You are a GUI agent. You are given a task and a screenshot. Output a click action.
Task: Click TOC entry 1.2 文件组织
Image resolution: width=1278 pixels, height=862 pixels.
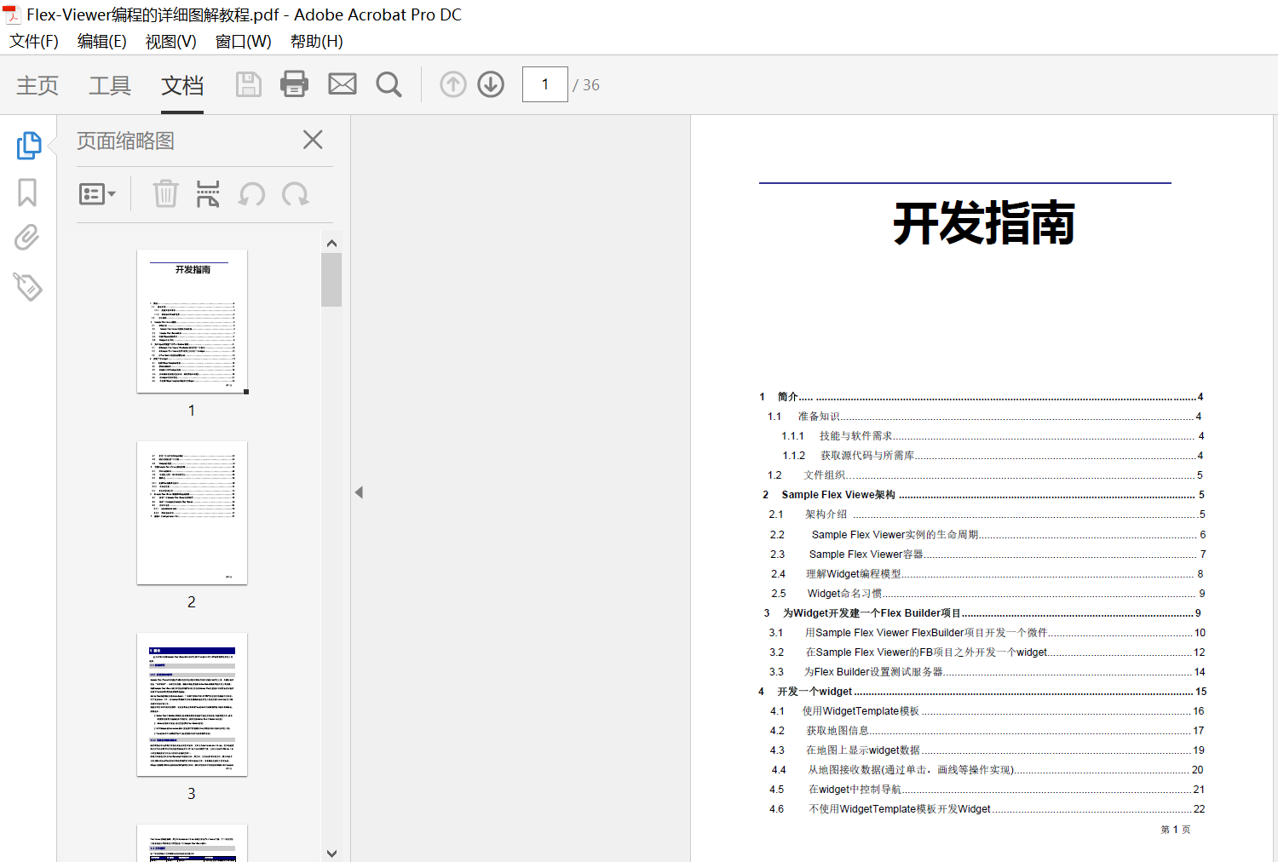click(x=984, y=475)
